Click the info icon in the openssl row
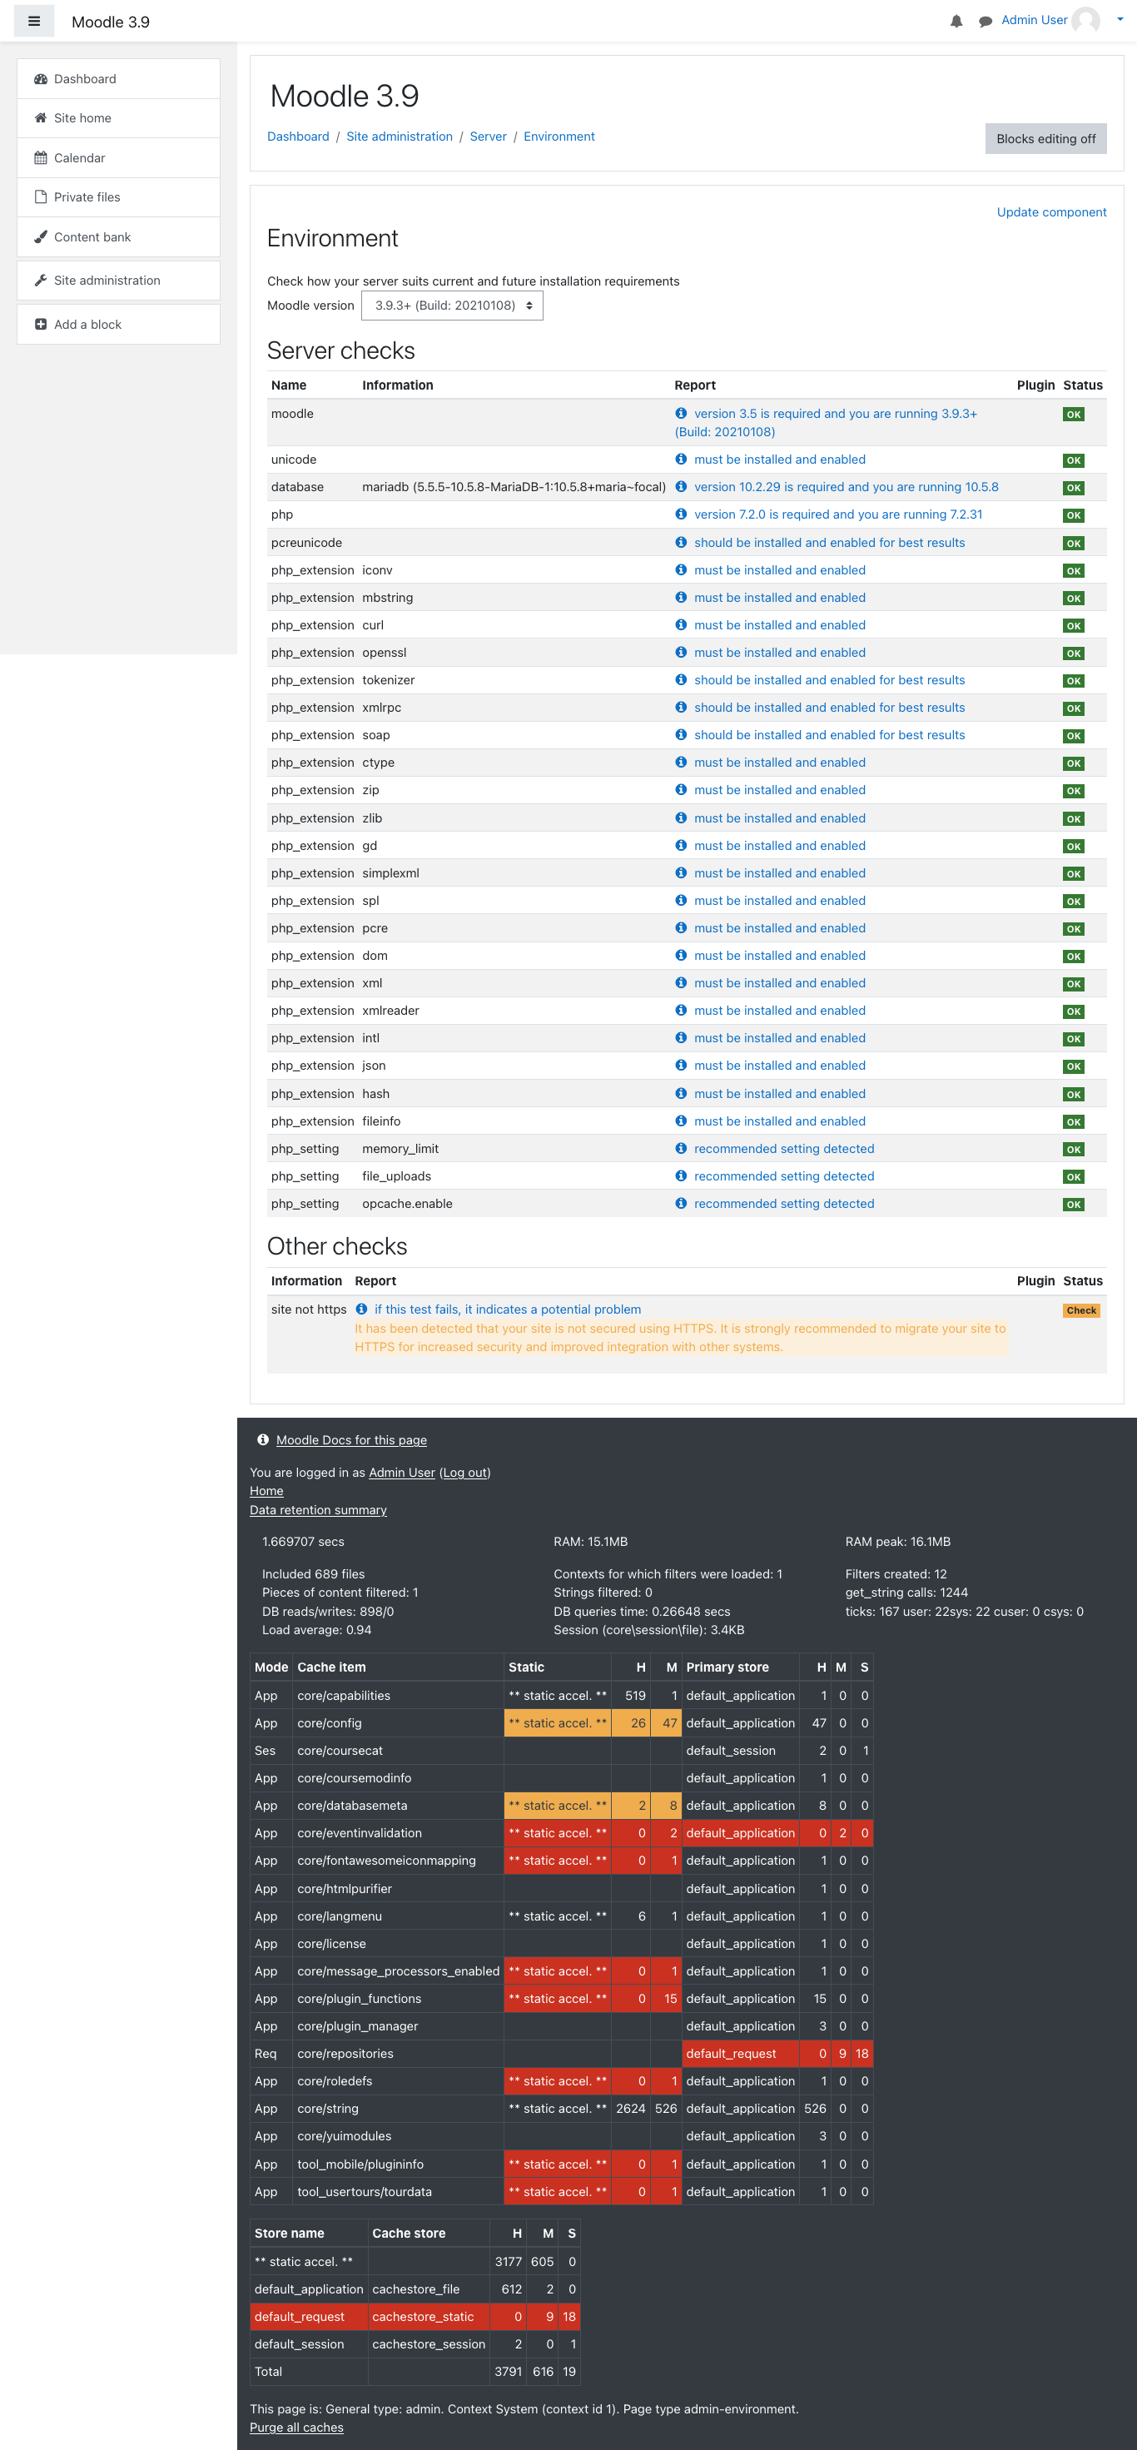The height and width of the screenshot is (2450, 1137). [x=681, y=653]
